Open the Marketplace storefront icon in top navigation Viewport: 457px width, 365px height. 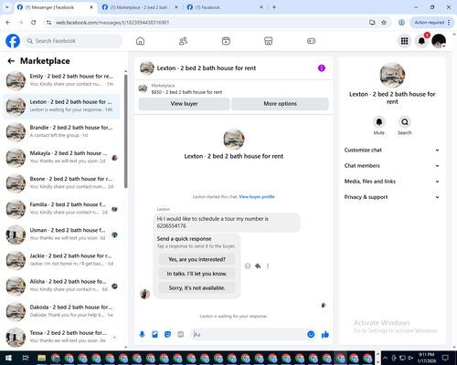pos(269,41)
